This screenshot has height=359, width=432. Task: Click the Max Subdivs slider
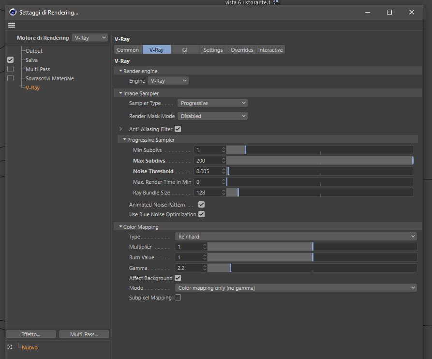coord(320,161)
